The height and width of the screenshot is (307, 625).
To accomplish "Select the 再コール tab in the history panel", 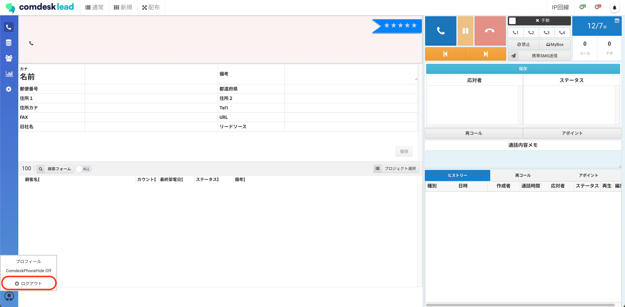I will pyautogui.click(x=523, y=175).
